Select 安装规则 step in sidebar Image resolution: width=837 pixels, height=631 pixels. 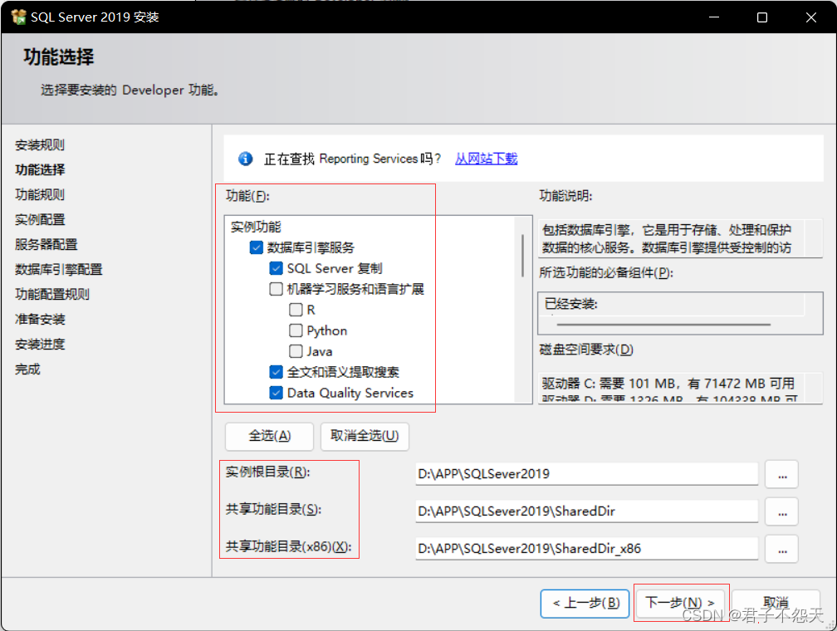(x=40, y=145)
